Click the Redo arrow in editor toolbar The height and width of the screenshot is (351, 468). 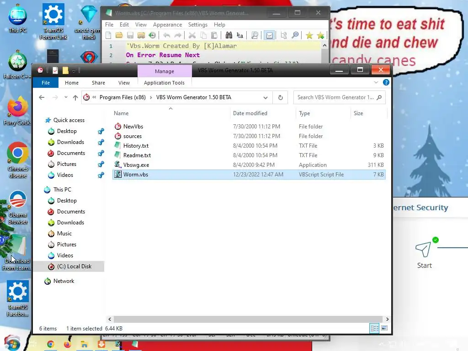(178, 36)
